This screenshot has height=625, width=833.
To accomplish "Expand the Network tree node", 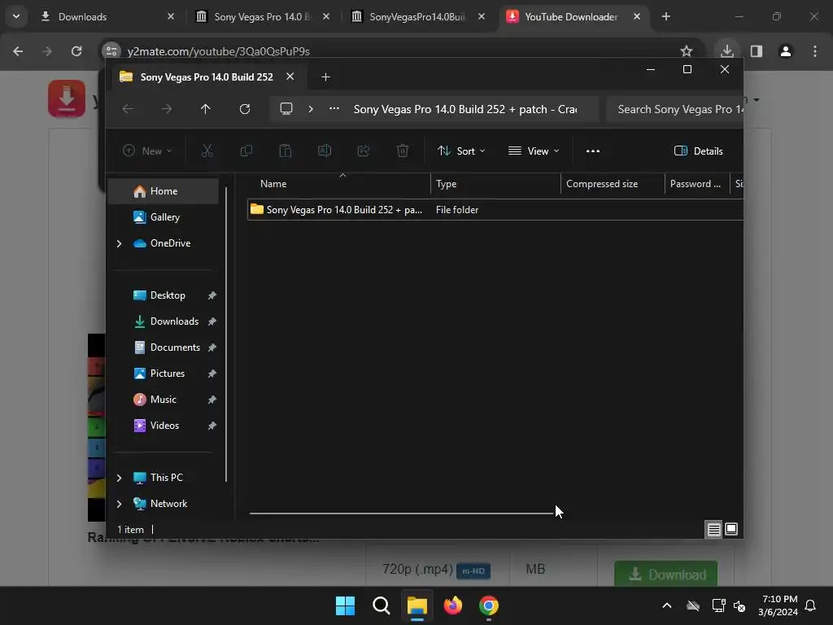I will [x=119, y=504].
